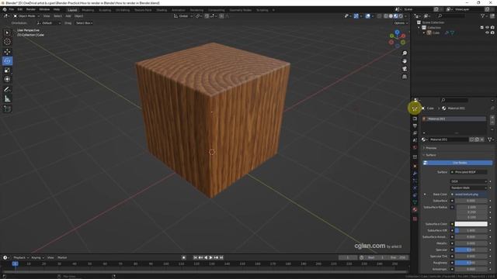Open the Material properties tab
Screen dimensions: 497x279
pyautogui.click(x=415, y=209)
